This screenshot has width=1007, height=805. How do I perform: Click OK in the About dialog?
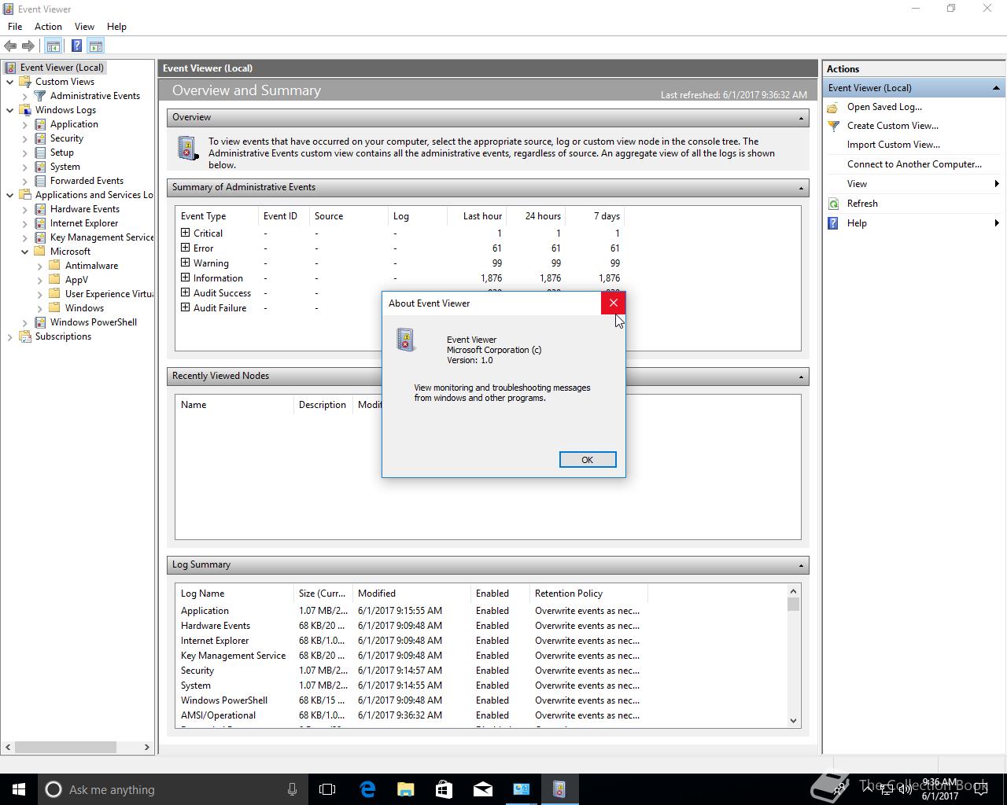click(x=587, y=460)
